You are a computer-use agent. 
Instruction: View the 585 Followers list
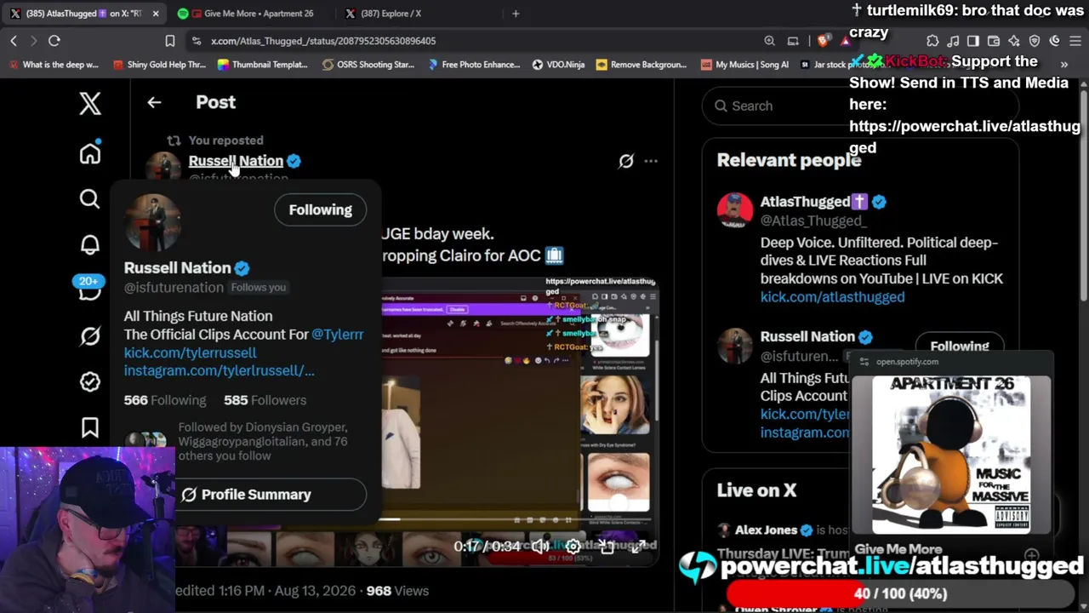[x=265, y=400]
